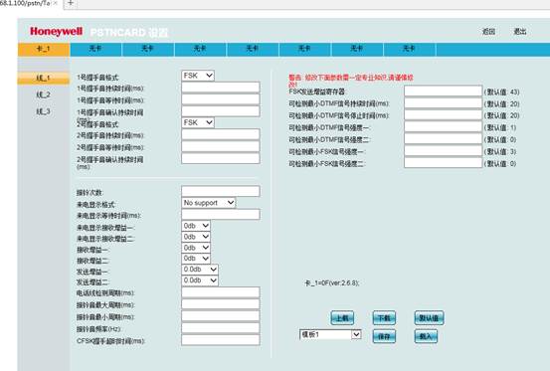This screenshot has height=371, width=550.
Task: Focus the 振铃次数 input field
Action: click(x=221, y=191)
